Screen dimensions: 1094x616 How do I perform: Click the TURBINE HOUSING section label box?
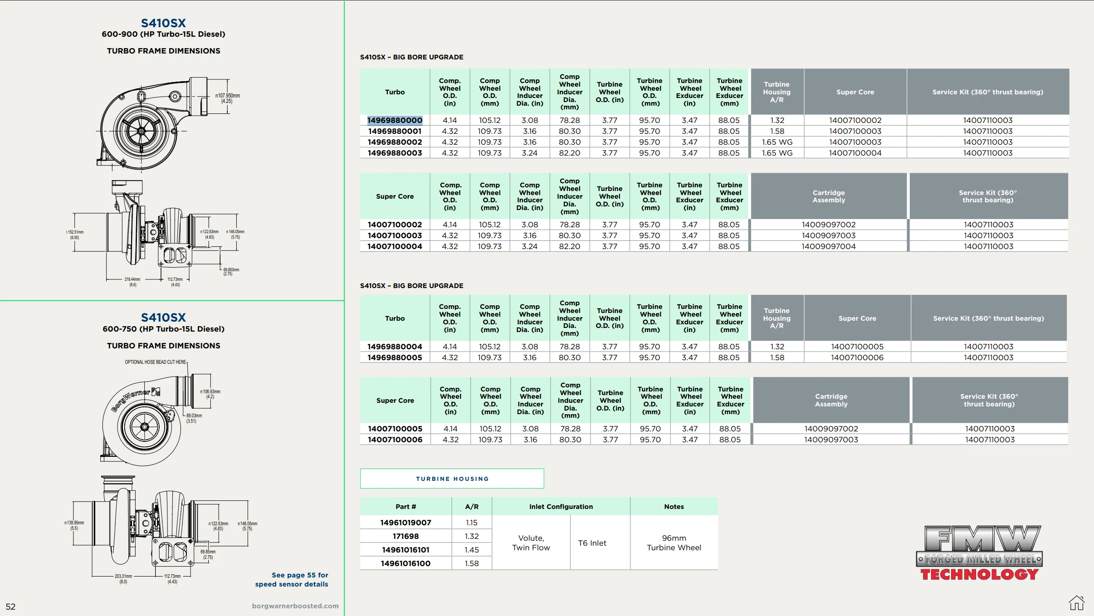click(452, 479)
